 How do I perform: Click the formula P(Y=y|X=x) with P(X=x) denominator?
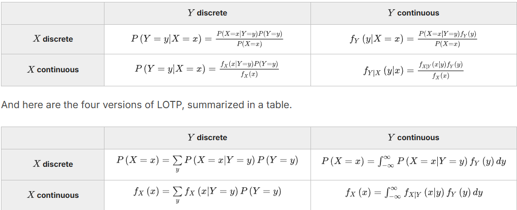coord(207,39)
